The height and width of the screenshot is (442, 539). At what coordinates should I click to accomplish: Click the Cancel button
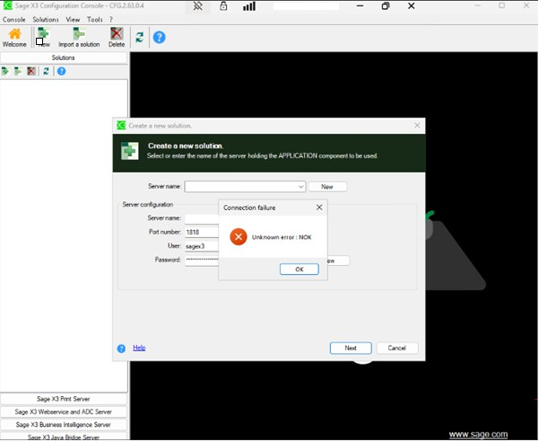397,348
